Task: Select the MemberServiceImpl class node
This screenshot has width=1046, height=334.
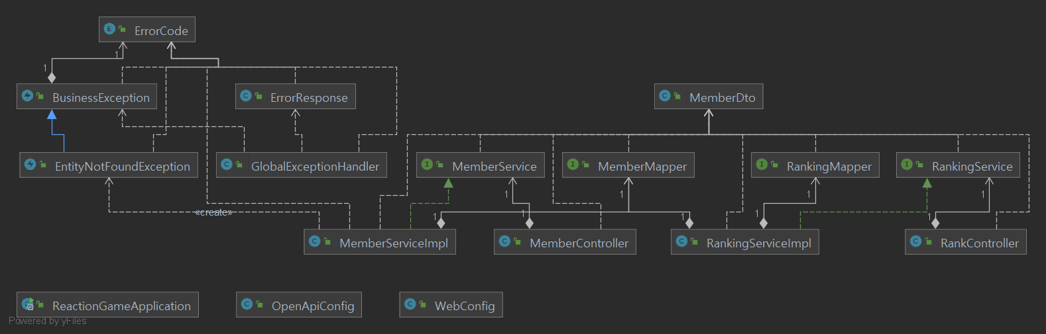Action: pyautogui.click(x=380, y=242)
